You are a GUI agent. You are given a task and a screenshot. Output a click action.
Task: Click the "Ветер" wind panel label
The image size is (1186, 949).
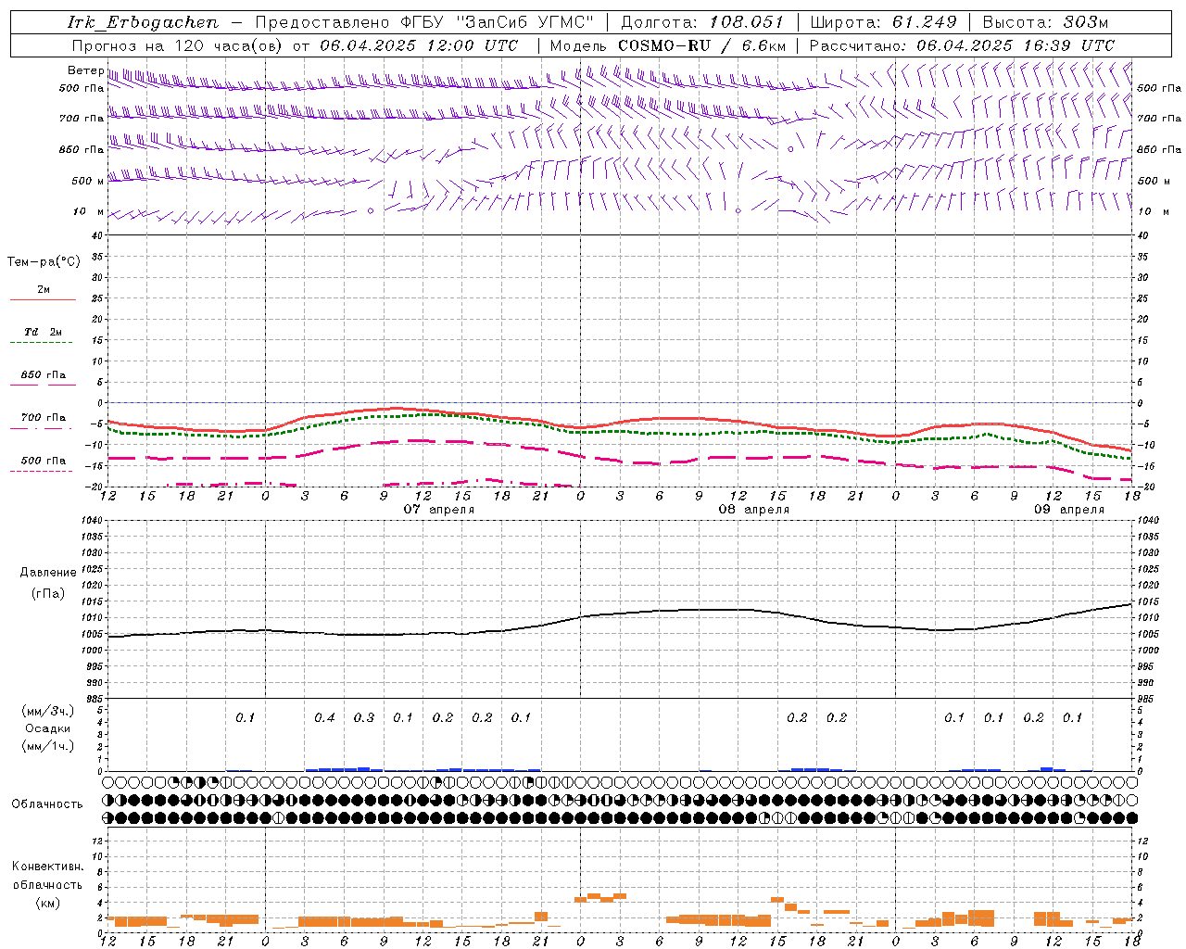(x=86, y=70)
